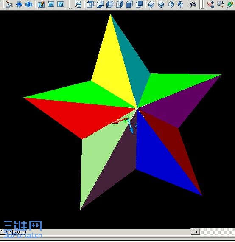Click the Camera view icon

[193, 4]
